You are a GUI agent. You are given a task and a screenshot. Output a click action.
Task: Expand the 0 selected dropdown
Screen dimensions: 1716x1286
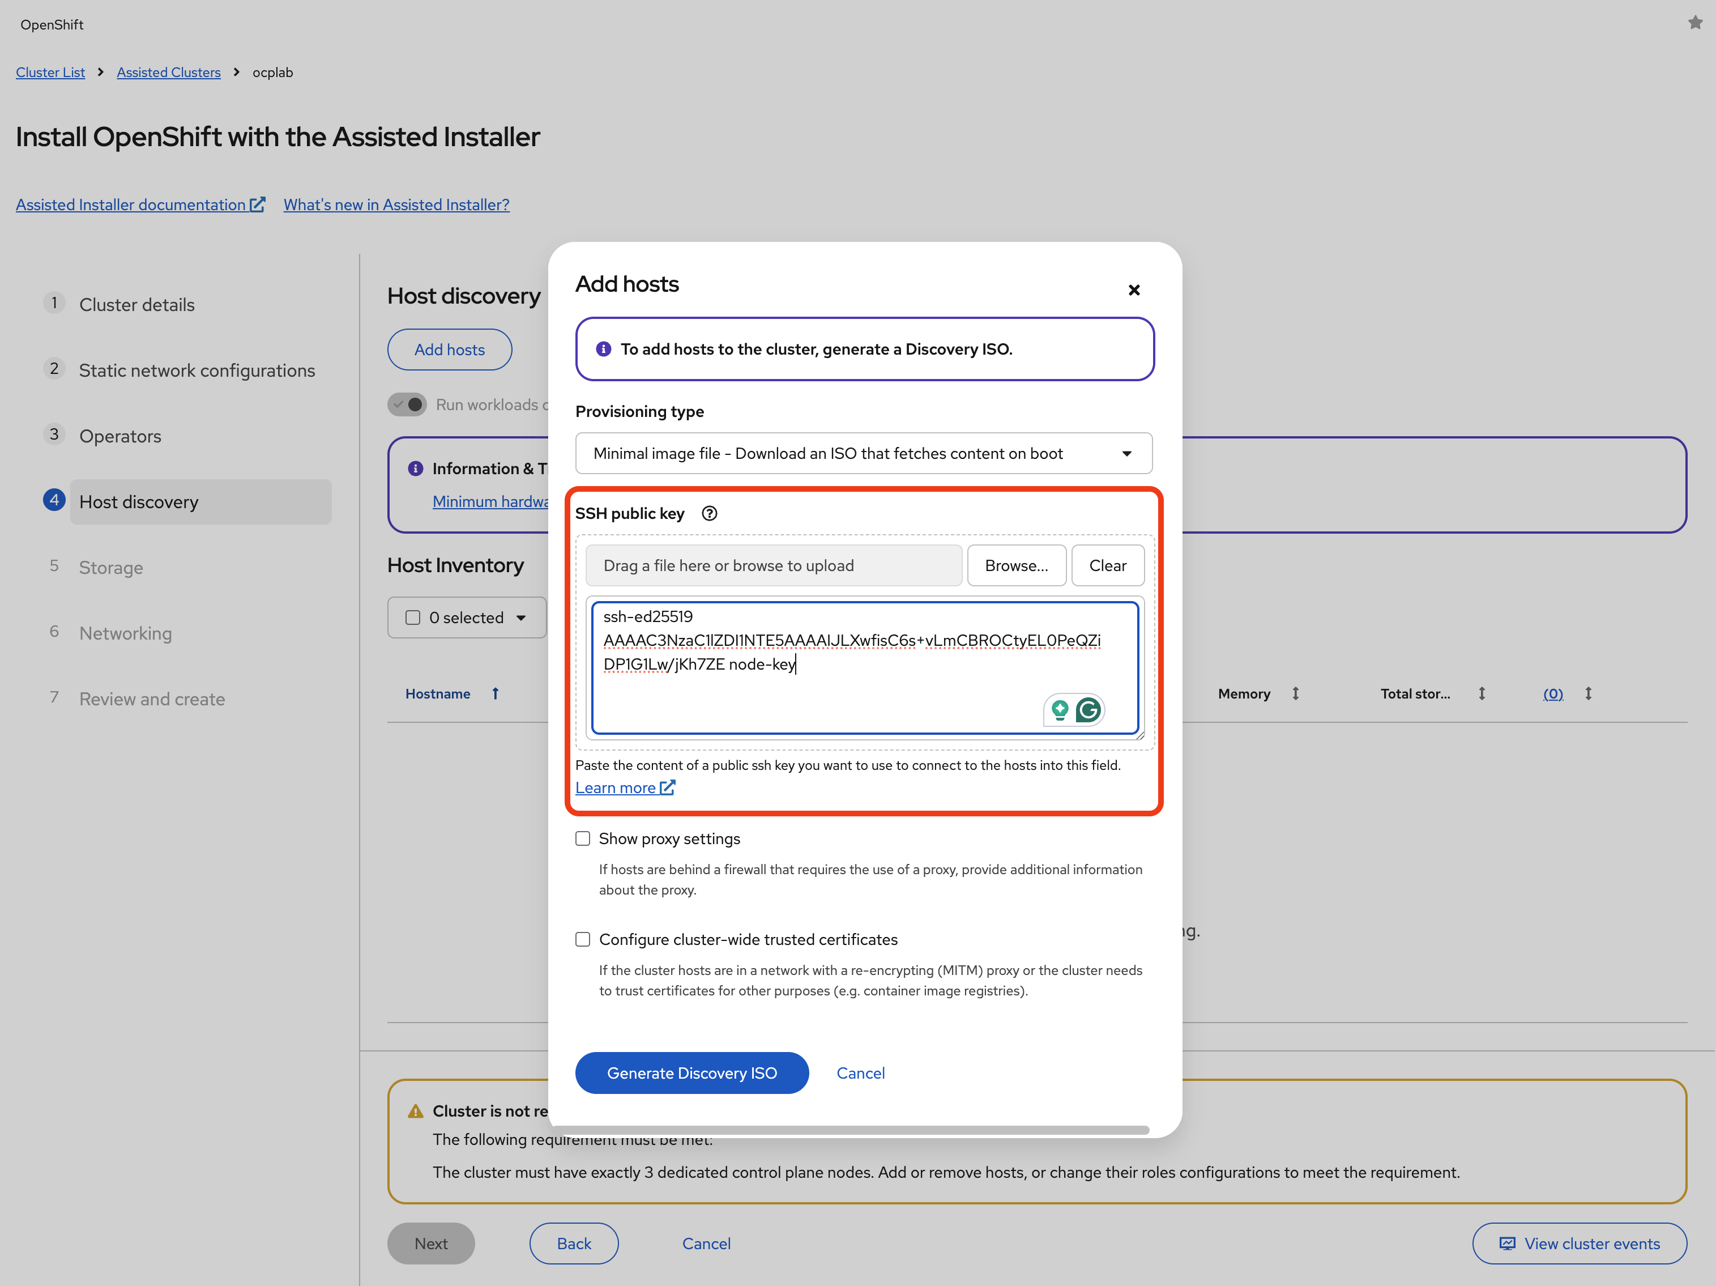[x=522, y=618]
